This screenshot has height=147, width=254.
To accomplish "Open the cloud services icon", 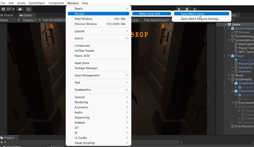I will pos(20,9).
